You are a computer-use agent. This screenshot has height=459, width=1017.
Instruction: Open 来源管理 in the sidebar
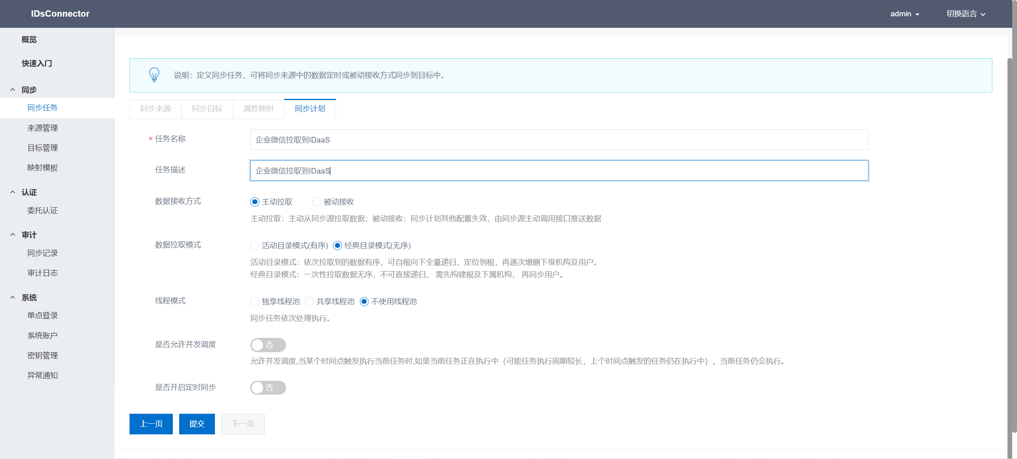pyautogui.click(x=43, y=128)
